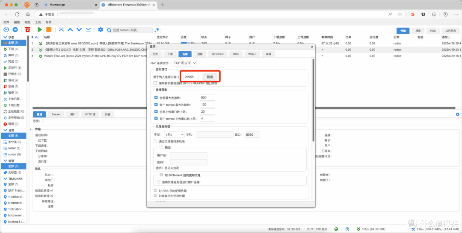Open the Tracker tab in details panel
The image size is (462, 233).
tap(56, 114)
